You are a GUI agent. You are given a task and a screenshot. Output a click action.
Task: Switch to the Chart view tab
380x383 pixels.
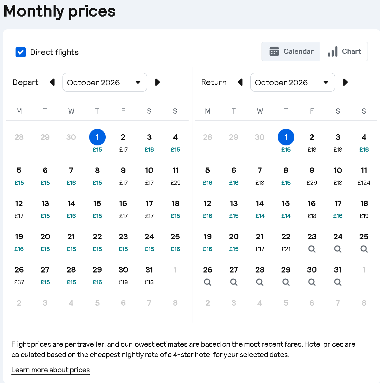[344, 51]
